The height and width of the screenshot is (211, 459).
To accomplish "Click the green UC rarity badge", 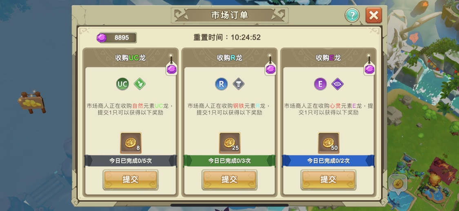I will (x=122, y=84).
